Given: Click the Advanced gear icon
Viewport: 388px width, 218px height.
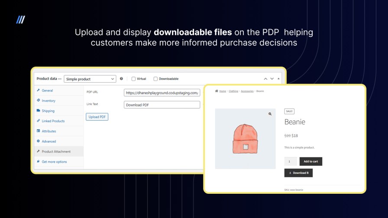Looking at the screenshot, I should (x=39, y=141).
